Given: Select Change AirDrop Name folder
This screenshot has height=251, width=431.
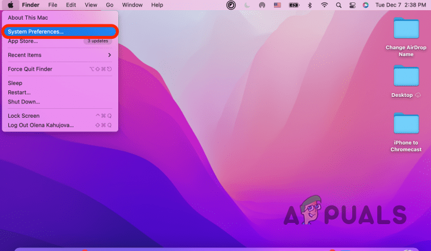Looking at the screenshot, I should [406, 28].
